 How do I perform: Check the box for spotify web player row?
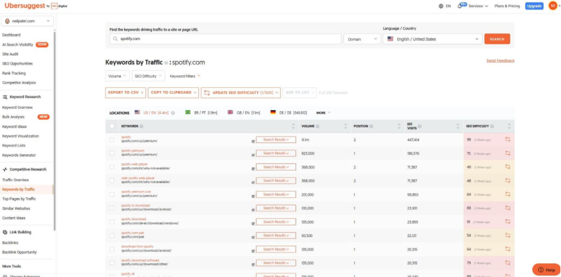(112, 167)
